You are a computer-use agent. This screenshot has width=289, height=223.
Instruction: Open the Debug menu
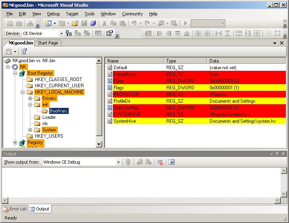pyautogui.click(x=53, y=14)
